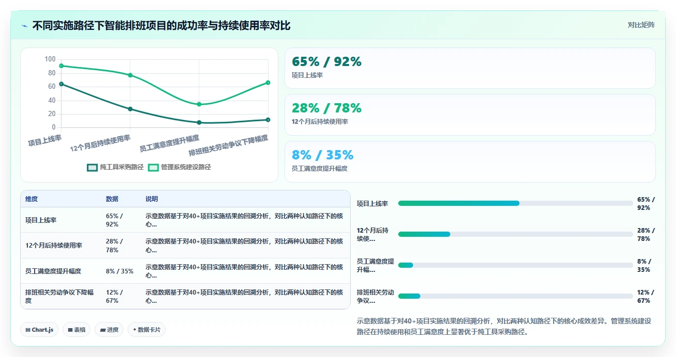Click the lightning icon beside the title
This screenshot has width=676, height=357.
[24, 26]
